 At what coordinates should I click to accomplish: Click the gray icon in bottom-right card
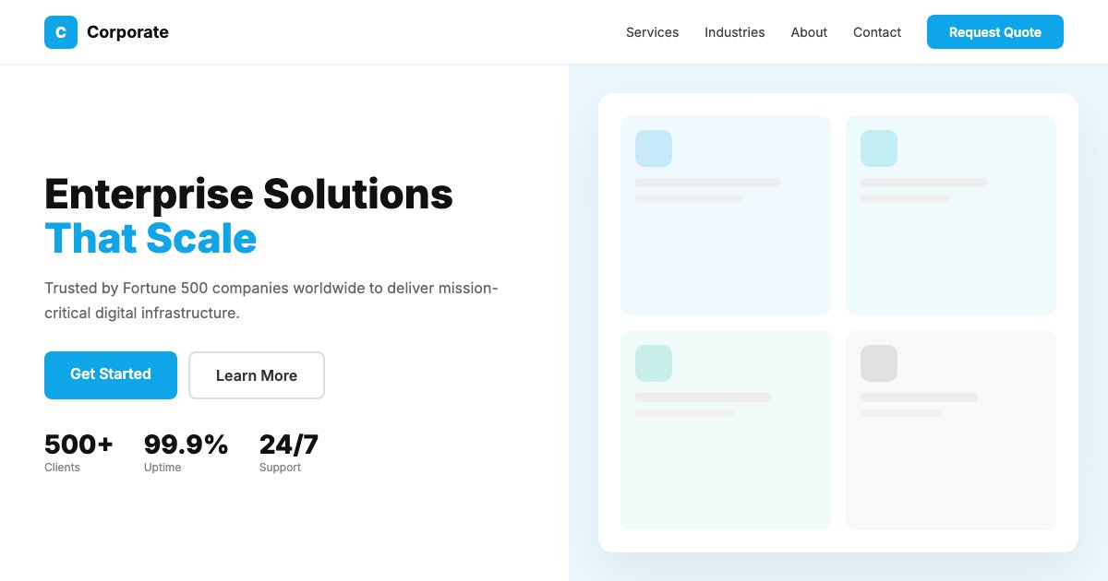878,363
